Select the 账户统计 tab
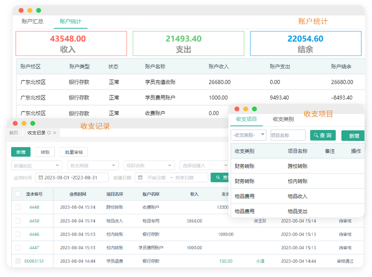 coord(70,21)
